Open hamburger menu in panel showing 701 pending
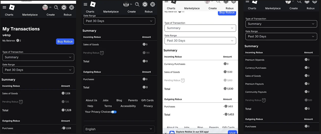The image size is (321, 134). tap(85, 4)
